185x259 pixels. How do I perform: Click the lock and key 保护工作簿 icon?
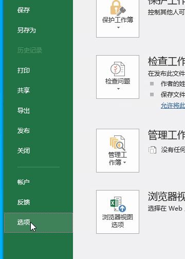click(118, 8)
